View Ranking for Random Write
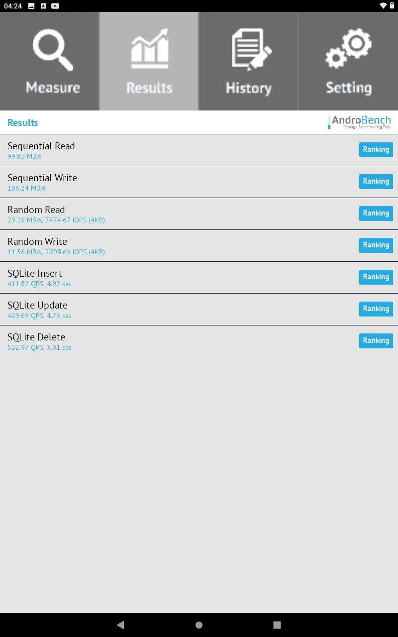The height and width of the screenshot is (637, 398). click(376, 245)
